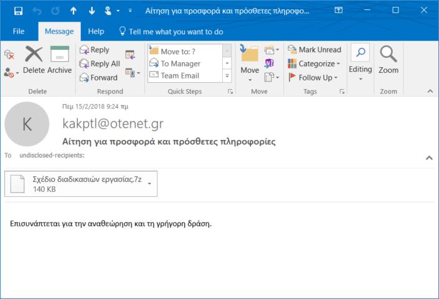Select the Team Email quick step
Screen dimensions: 439x299
tap(185, 75)
